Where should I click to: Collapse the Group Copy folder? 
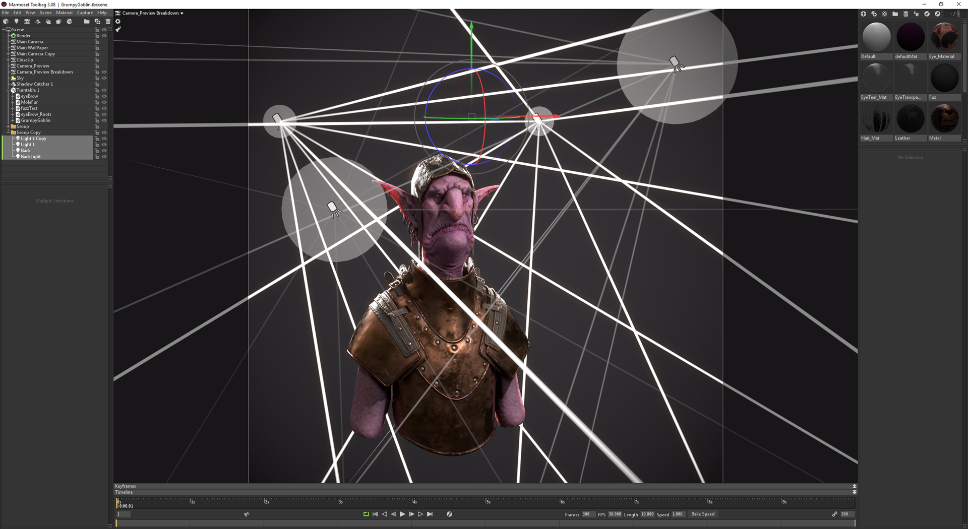pyautogui.click(x=8, y=133)
